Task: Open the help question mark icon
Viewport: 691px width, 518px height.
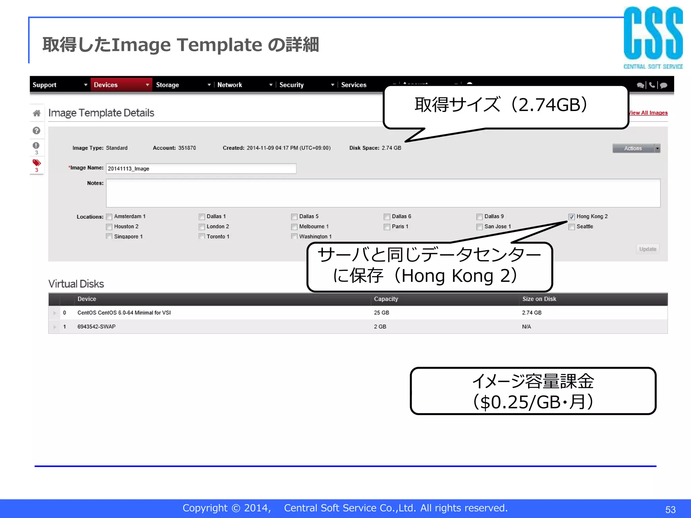Action: [36, 131]
